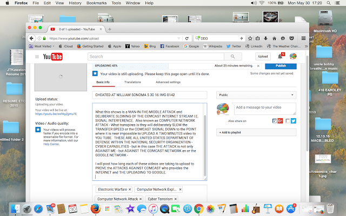Image resolution: width=346 pixels, height=216 pixels.
Task: Remove the Cyber Terrorism tag
Action: click(175, 199)
